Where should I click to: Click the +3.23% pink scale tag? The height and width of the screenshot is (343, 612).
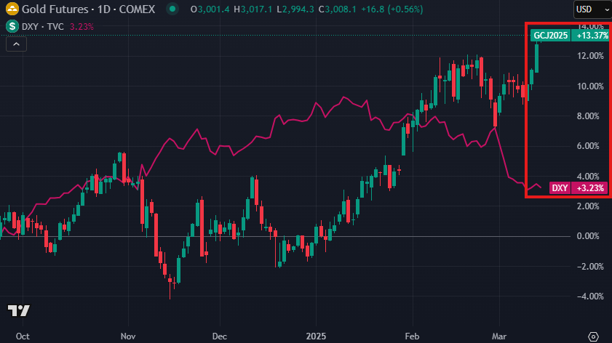[x=588, y=188]
